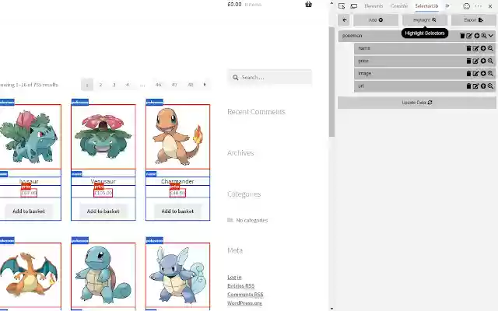Add Venusaur to basket
This screenshot has height=311, width=498.
(103, 211)
